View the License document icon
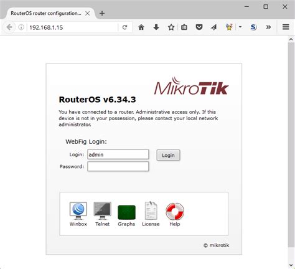Image resolution: width=295 pixels, height=269 pixels. pos(151,210)
